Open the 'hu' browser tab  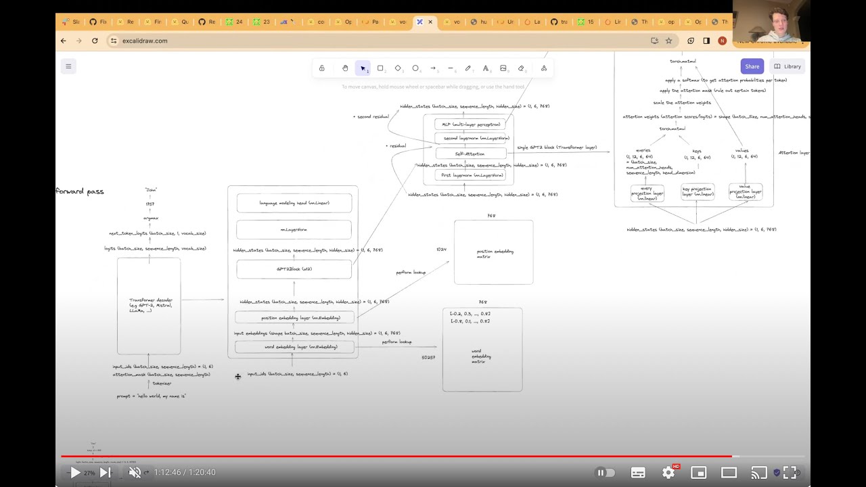pyautogui.click(x=478, y=22)
